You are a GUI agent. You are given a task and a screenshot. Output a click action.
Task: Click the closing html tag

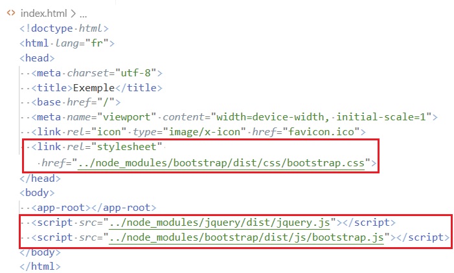[x=40, y=267]
